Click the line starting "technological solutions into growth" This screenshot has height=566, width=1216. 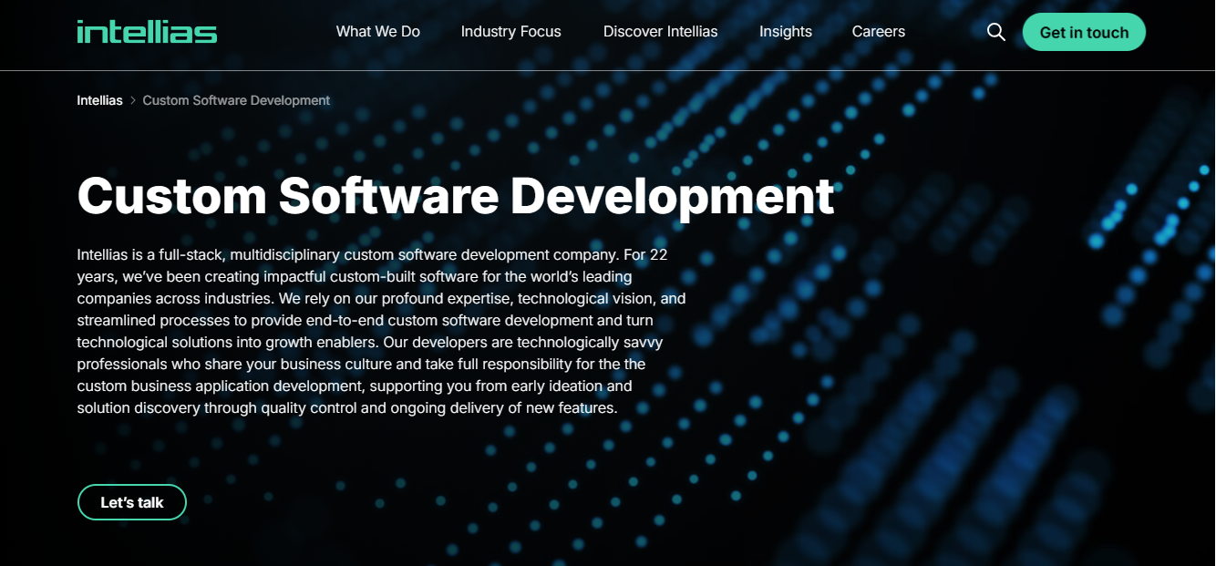[x=369, y=342]
